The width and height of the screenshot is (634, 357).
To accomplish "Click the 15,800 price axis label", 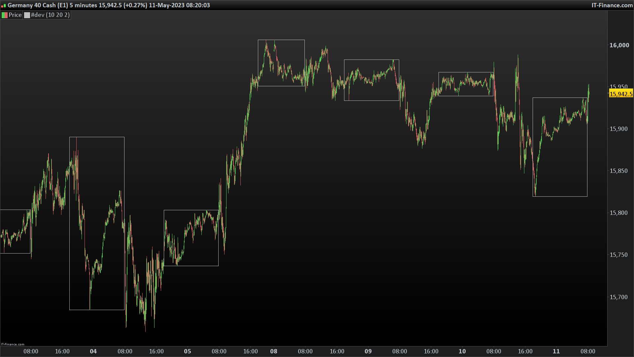I will point(618,213).
